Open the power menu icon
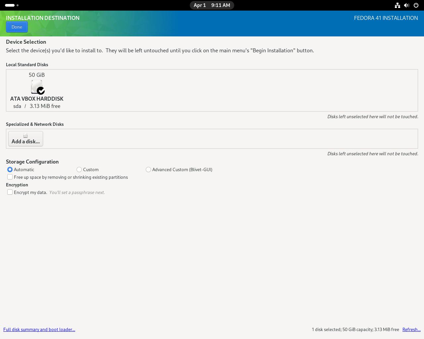Screen dimensions: 424x339 [416, 5]
